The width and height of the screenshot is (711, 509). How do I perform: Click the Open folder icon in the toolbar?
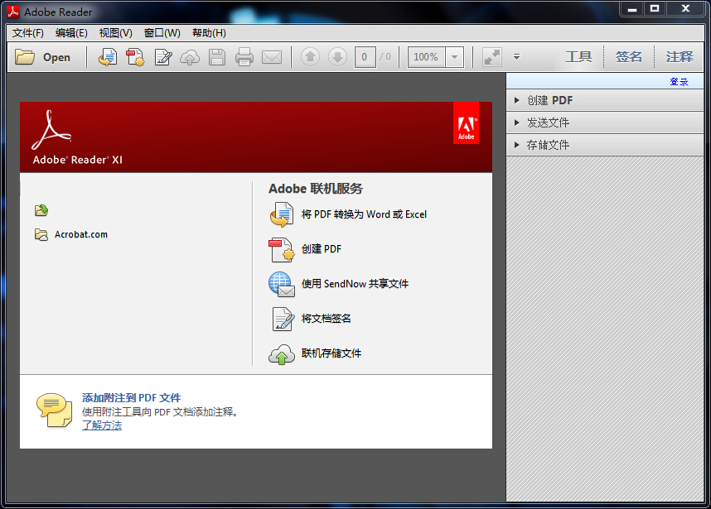[x=25, y=57]
